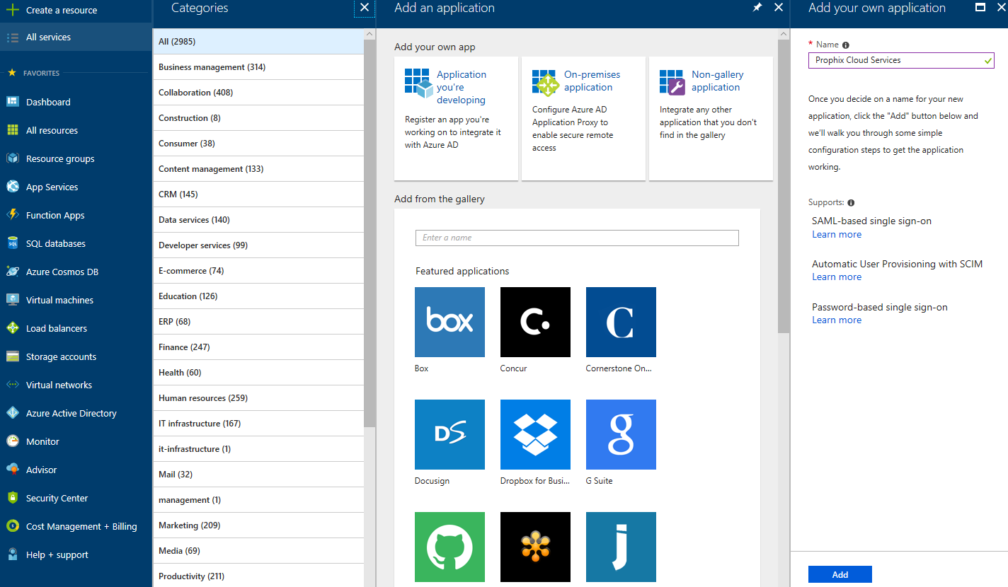This screenshot has width=1008, height=587.
Task: Open the Resource groups icon in sidebar
Action: point(12,158)
